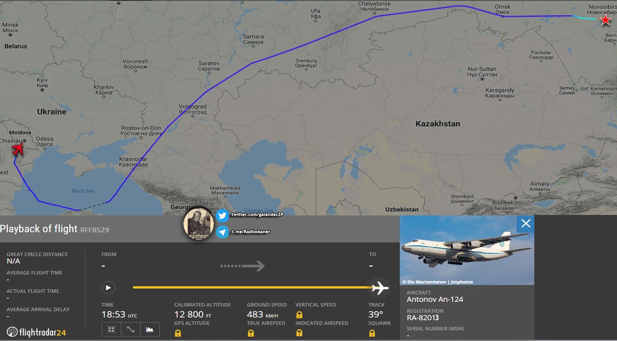Click the vertical speed lock icon
617x341 pixels.
pos(299,315)
